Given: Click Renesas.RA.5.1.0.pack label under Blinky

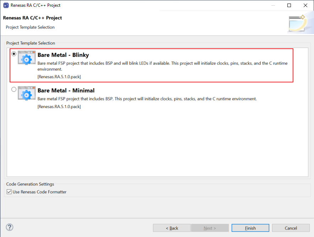Looking at the screenshot, I should [59, 76].
